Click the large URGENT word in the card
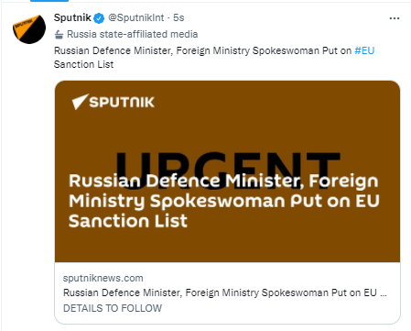 [x=228, y=168]
